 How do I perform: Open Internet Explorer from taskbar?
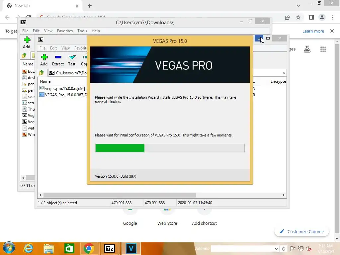pyautogui.click(x=28, y=248)
